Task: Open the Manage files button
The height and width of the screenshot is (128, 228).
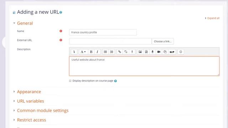Action: coord(165,52)
